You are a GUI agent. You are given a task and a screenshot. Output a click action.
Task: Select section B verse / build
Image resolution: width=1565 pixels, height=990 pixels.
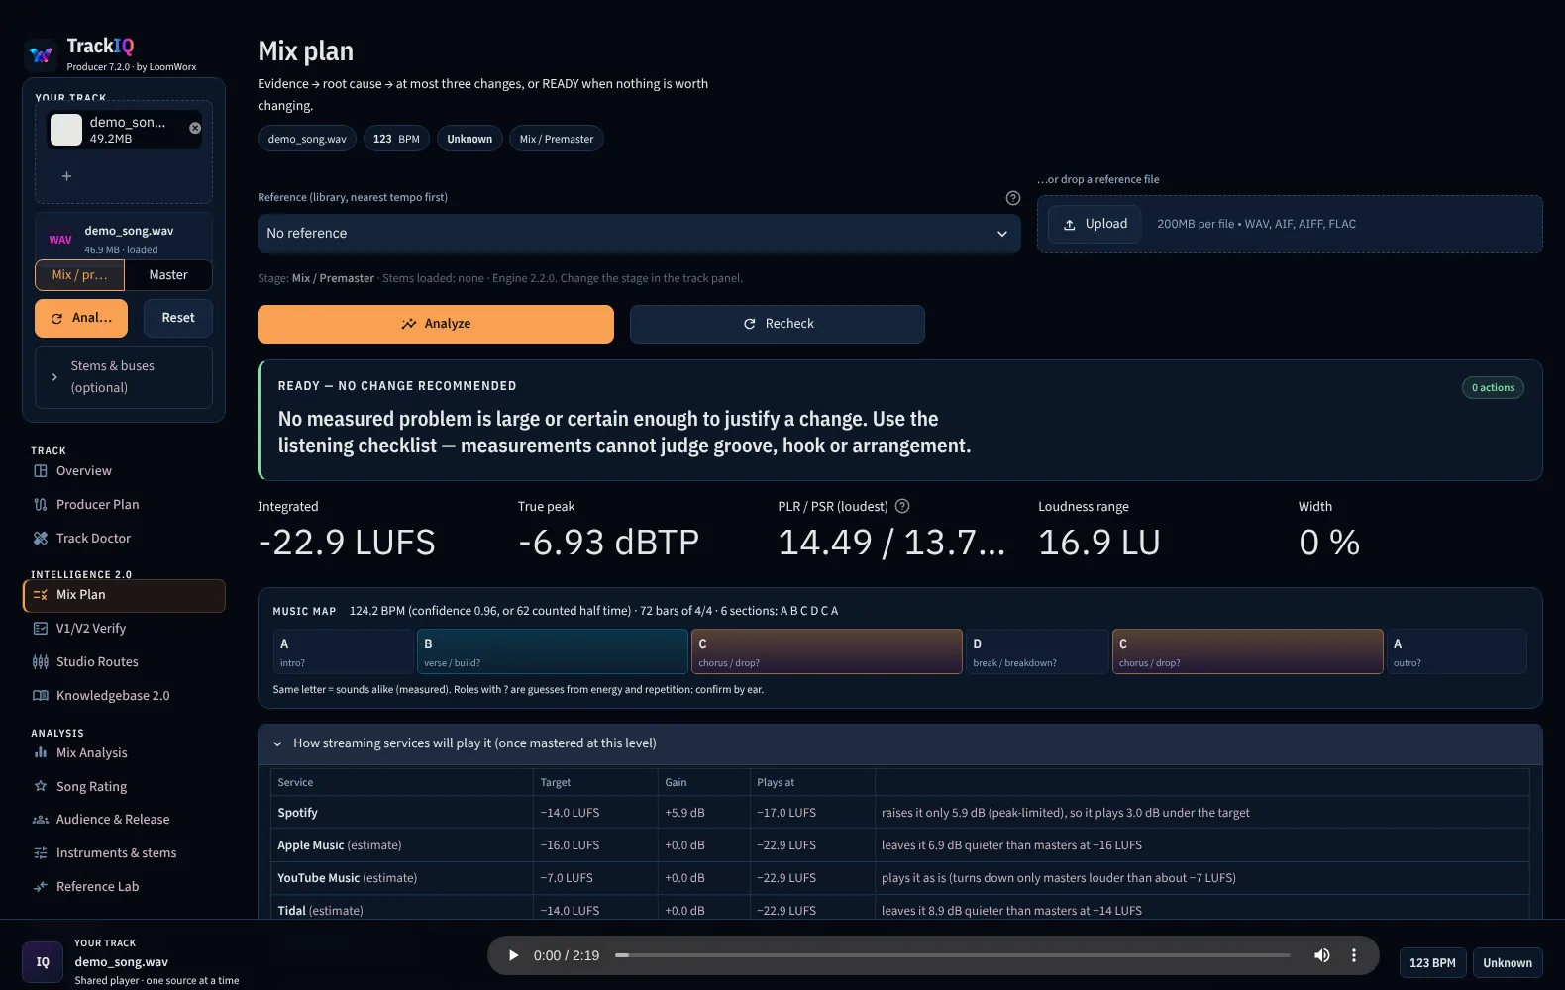click(553, 651)
